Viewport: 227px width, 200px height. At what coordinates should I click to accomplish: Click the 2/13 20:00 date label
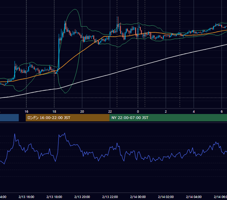(82, 197)
